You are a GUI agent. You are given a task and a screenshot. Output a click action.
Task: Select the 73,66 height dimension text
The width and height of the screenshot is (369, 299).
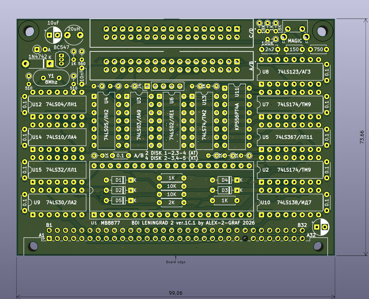pos(362,137)
